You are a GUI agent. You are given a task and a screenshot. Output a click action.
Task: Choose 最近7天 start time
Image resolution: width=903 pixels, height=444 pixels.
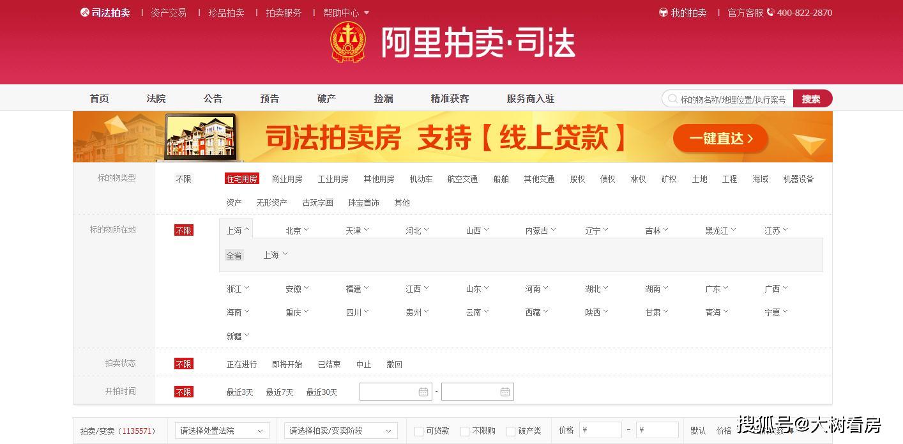click(280, 392)
